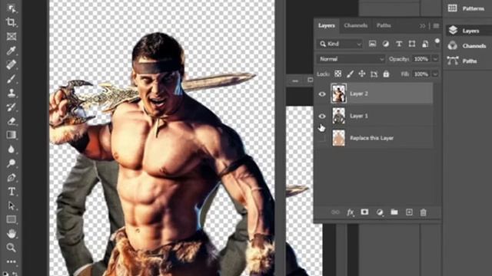The height and width of the screenshot is (276, 492).
Task: Hide Layer 1 visibility eye
Action: tap(322, 116)
